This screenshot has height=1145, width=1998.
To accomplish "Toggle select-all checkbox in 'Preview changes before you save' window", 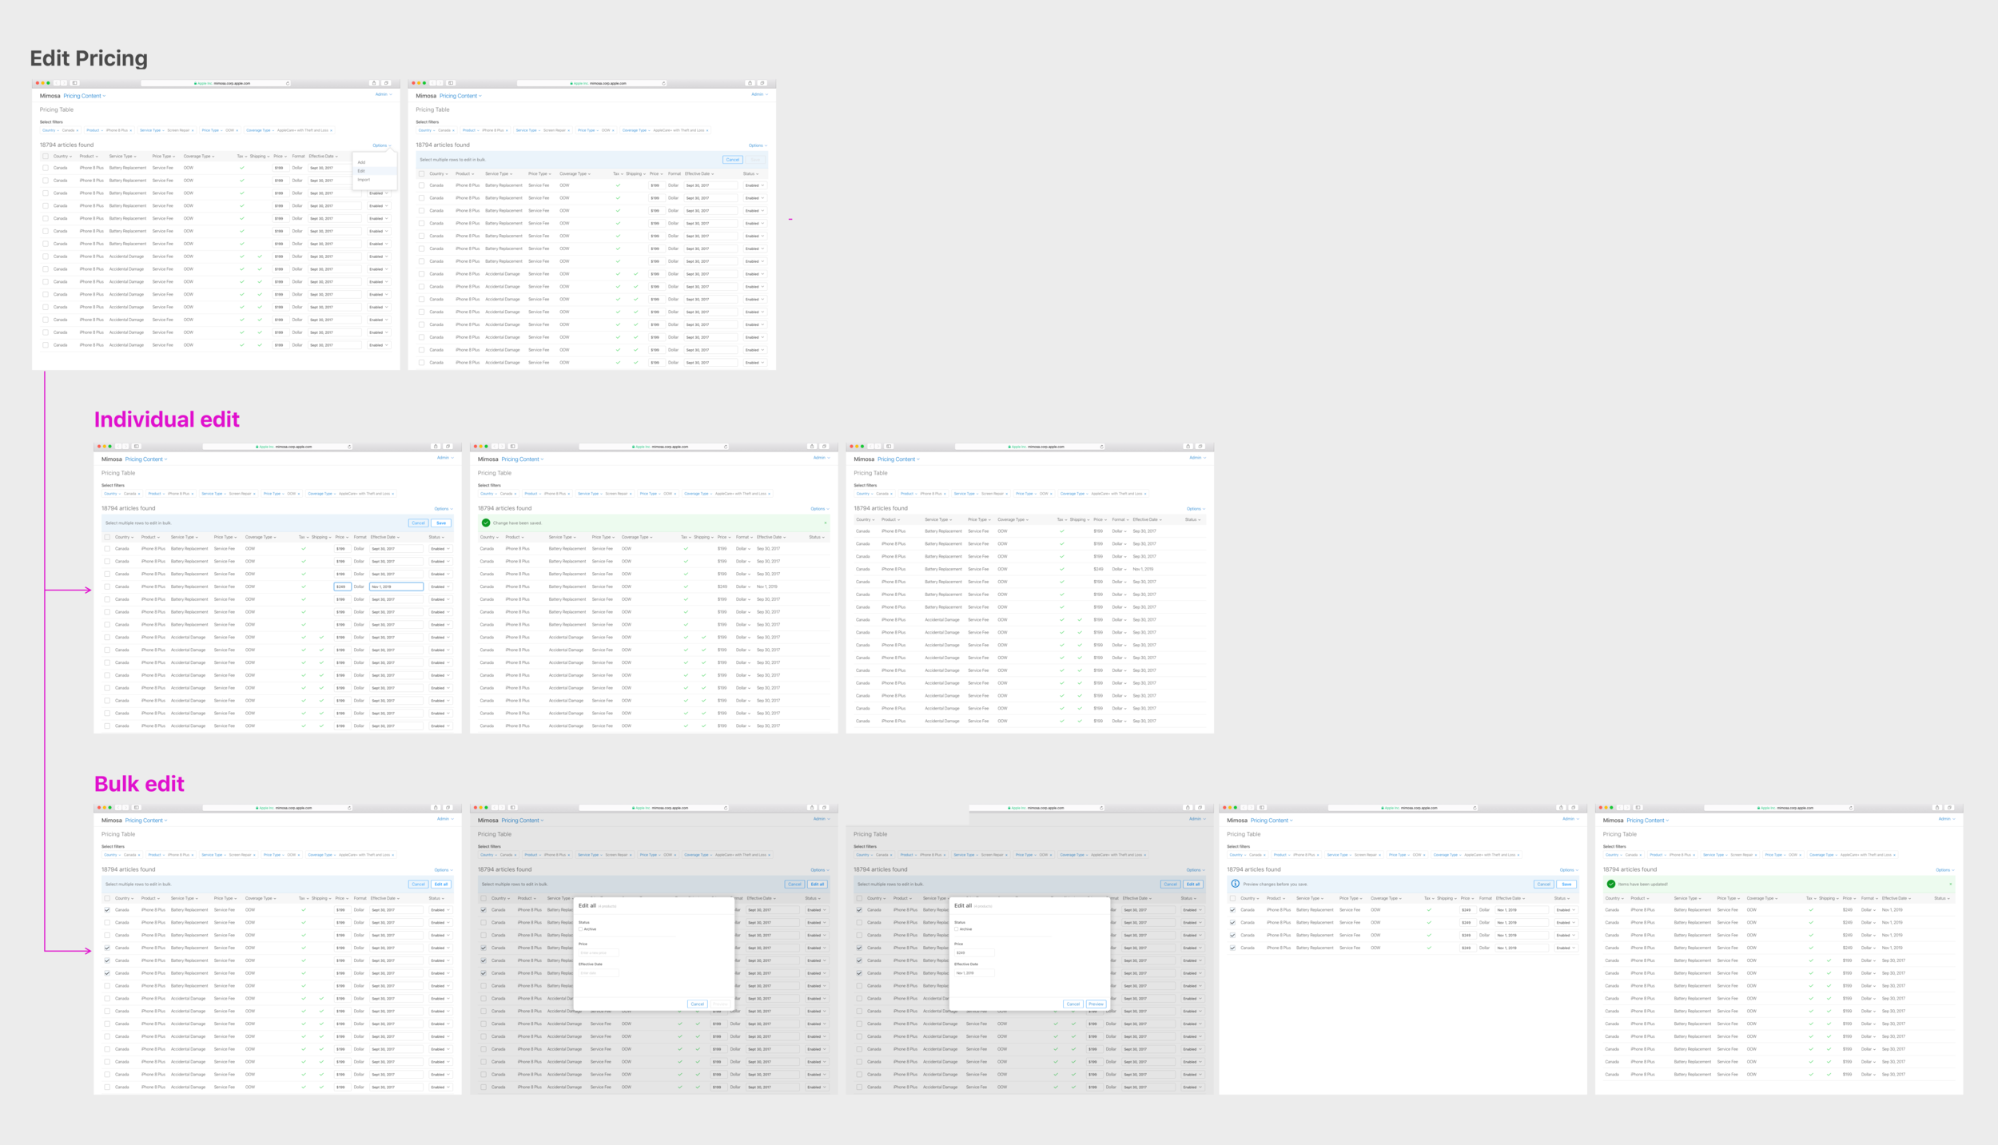I will point(1232,898).
